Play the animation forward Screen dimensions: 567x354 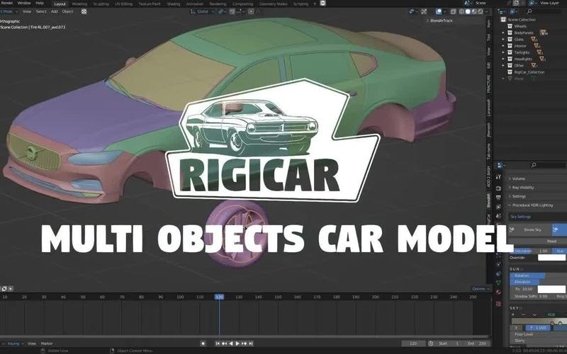coord(237,343)
